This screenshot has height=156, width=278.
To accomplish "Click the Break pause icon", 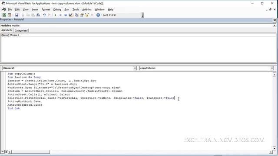I will (x=60, y=15).
